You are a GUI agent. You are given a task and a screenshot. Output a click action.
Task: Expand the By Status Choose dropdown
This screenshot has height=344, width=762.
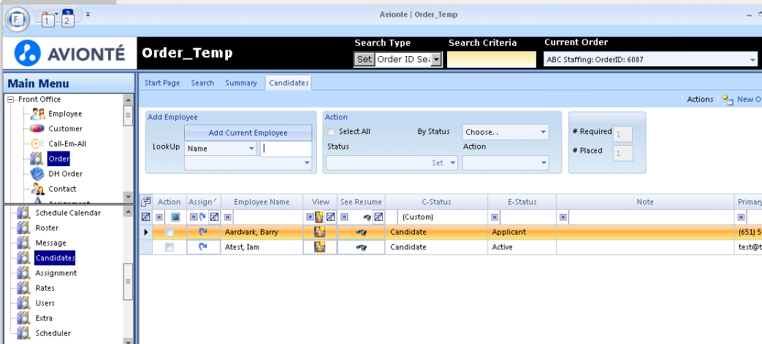click(543, 132)
